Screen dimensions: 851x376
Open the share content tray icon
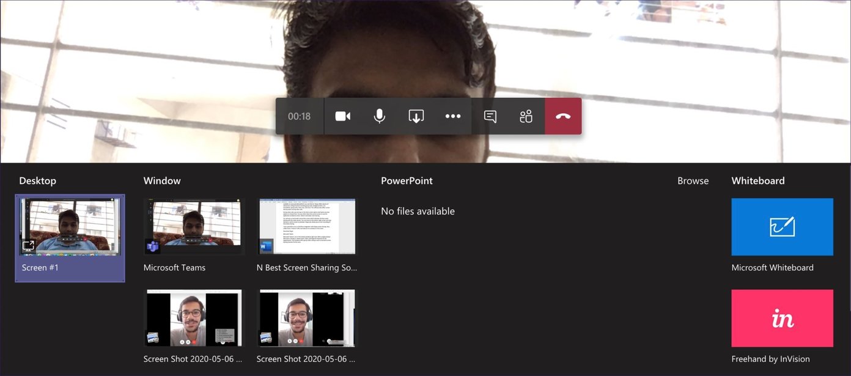coord(416,116)
